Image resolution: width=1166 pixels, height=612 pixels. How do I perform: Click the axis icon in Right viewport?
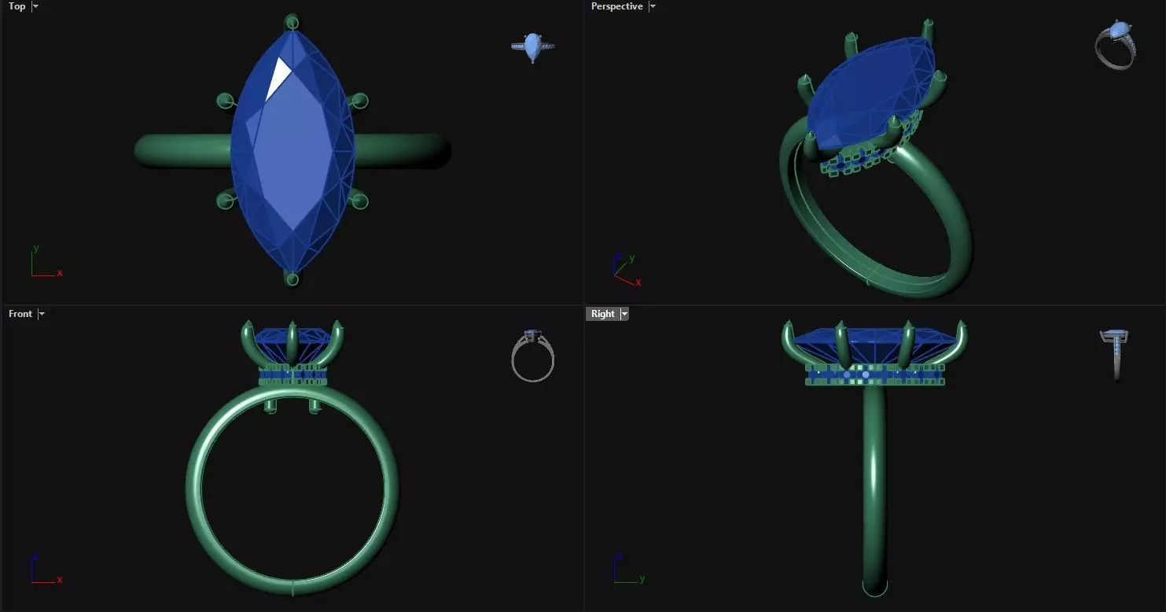[628, 569]
